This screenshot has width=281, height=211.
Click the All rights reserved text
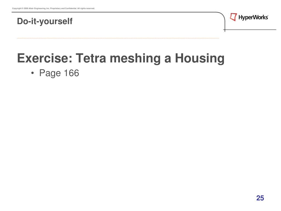[x=86, y=9]
